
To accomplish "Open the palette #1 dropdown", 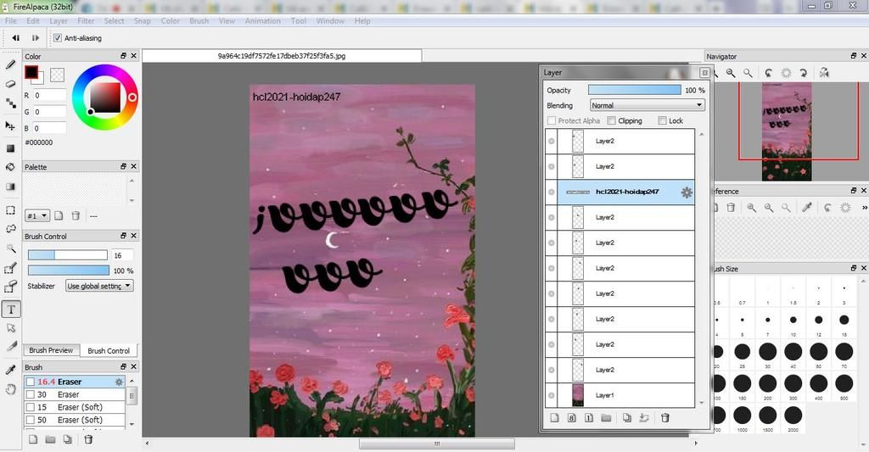I will (x=37, y=216).
